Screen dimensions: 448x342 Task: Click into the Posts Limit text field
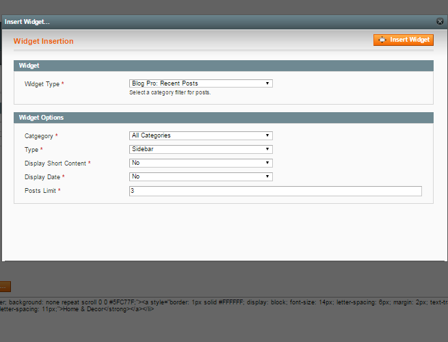coord(275,191)
